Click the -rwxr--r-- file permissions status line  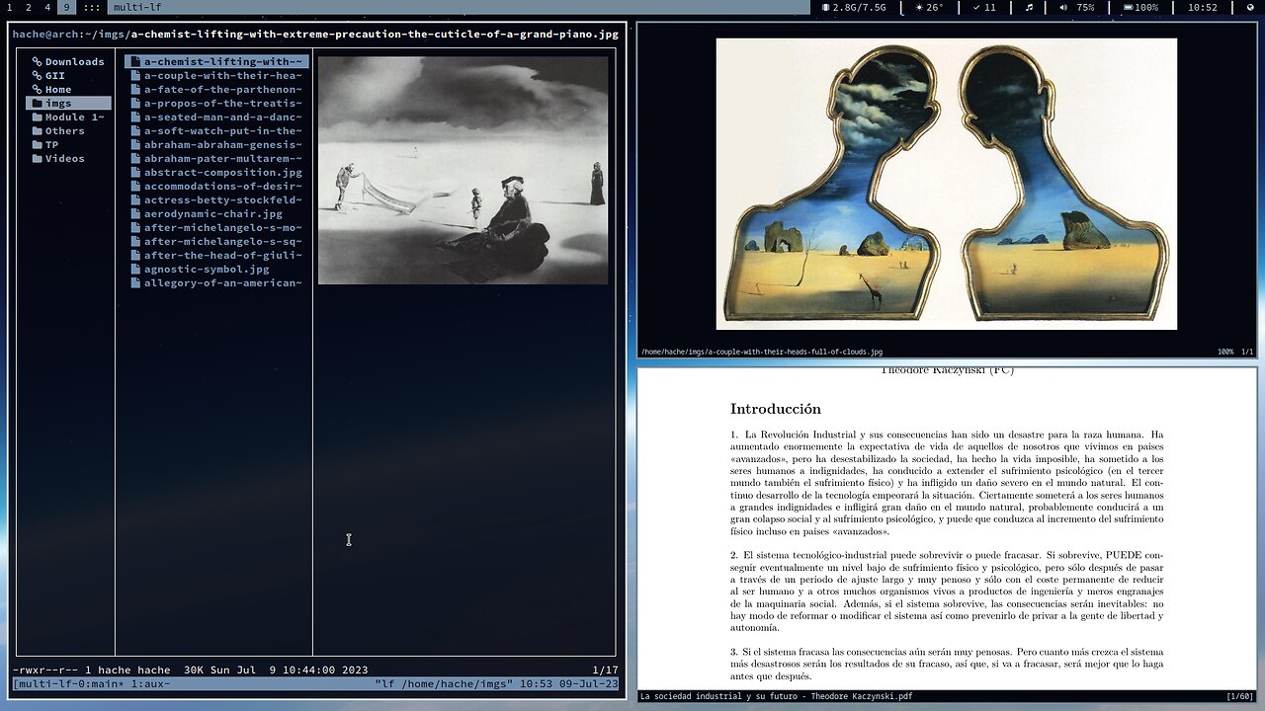pyautogui.click(x=191, y=670)
